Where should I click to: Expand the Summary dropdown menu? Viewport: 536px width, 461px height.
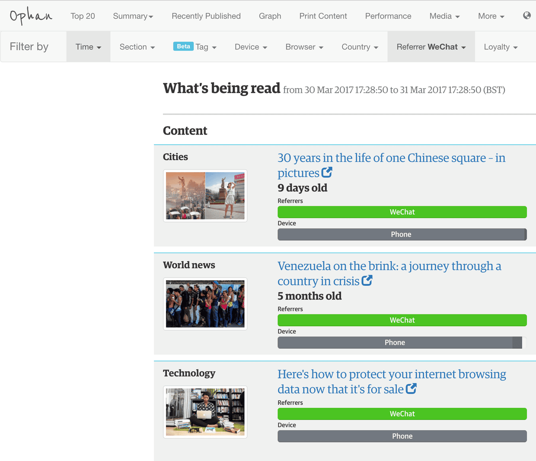[133, 16]
